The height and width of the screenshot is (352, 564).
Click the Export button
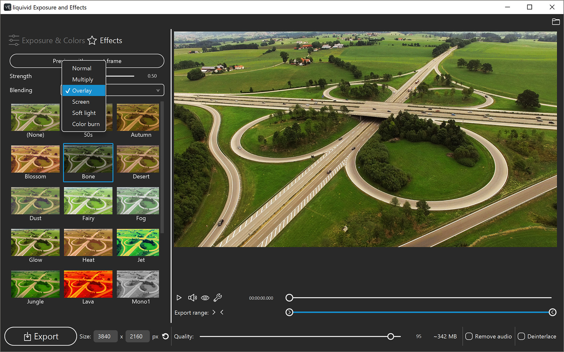point(40,336)
